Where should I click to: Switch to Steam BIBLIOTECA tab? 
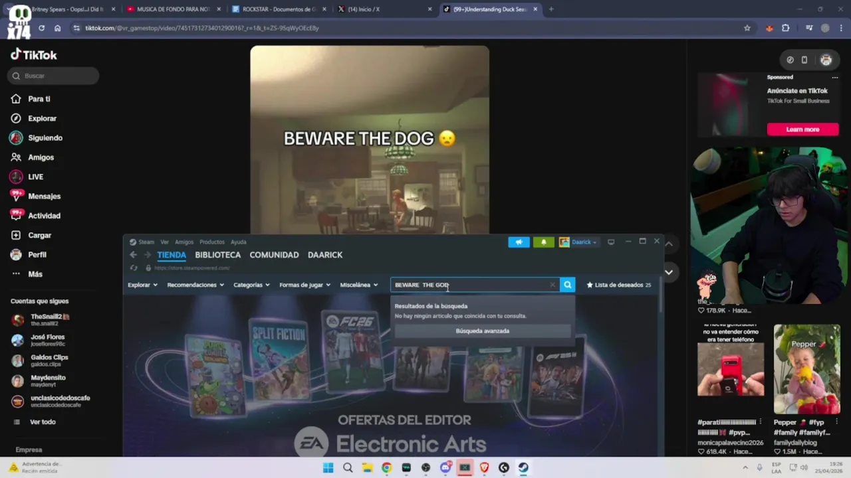click(x=217, y=255)
